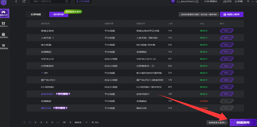Image resolution: width=257 pixels, height=127 pixels.
Task: Click the next page arrow in pagination
Action: tap(70, 122)
